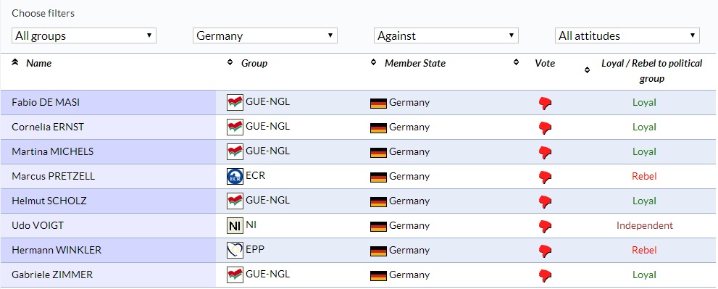Open the All groups filter dropdown
Screen dimensions: 718x289
tap(84, 35)
